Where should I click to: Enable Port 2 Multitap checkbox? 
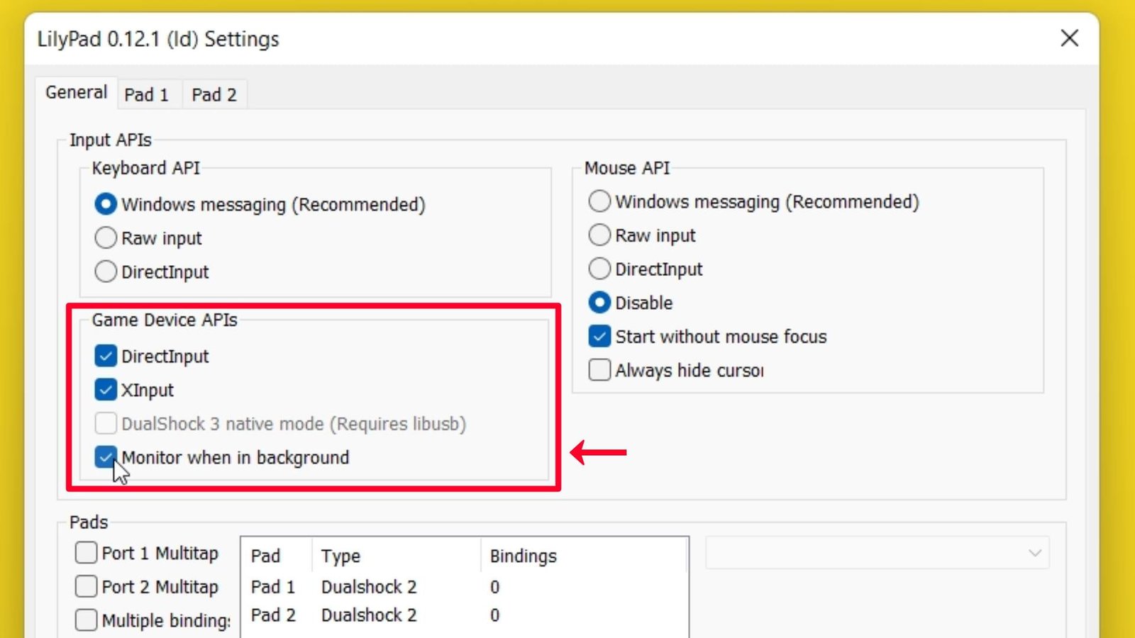pos(86,586)
